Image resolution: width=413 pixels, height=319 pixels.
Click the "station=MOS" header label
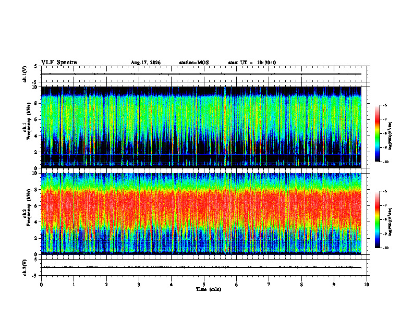[194, 63]
